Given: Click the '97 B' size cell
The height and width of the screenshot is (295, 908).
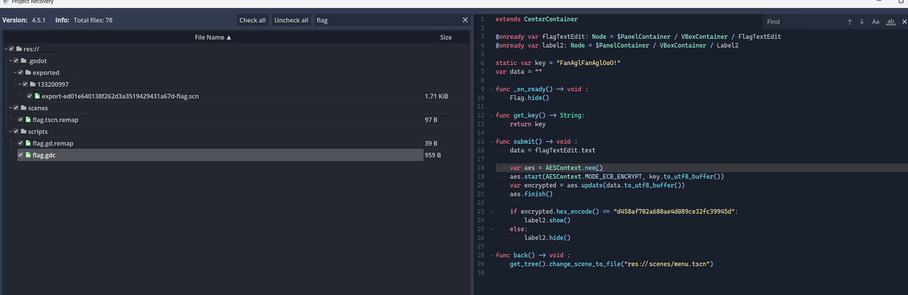Looking at the screenshot, I should [x=431, y=120].
